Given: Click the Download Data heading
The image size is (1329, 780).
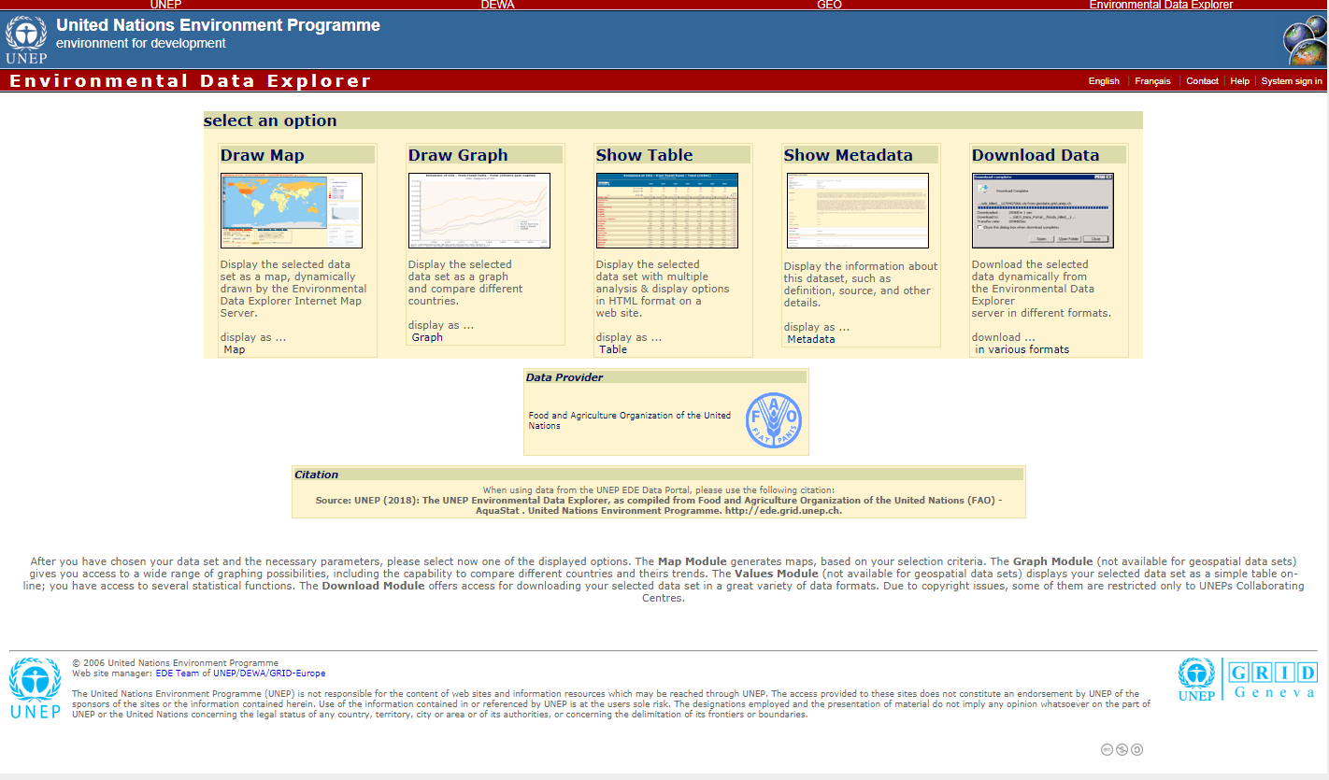Looking at the screenshot, I should [x=1036, y=155].
